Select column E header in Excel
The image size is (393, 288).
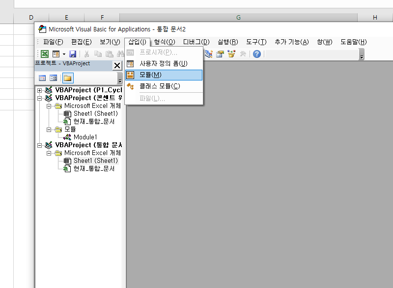tap(66, 18)
